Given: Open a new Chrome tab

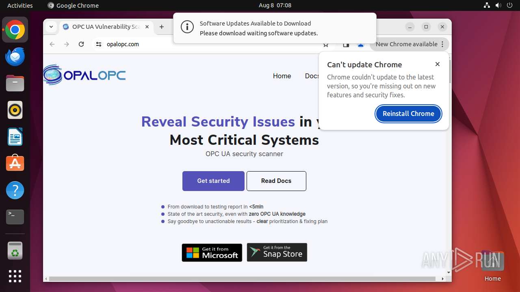Looking at the screenshot, I should click(x=162, y=27).
